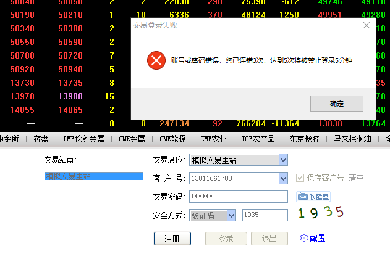Click the quote cell 50940
The height and width of the screenshot is (262, 390).
click(70, 69)
